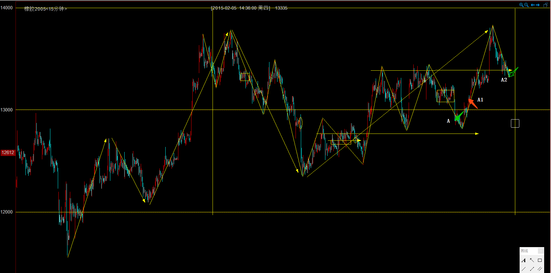The image size is (551, 273).
Task: Click the filled green arrow near label A
Action: (x=459, y=116)
